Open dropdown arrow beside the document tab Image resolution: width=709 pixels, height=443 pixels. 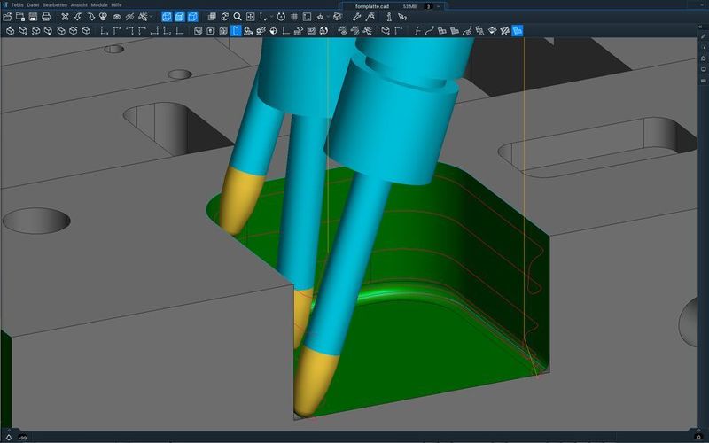(x=438, y=5)
